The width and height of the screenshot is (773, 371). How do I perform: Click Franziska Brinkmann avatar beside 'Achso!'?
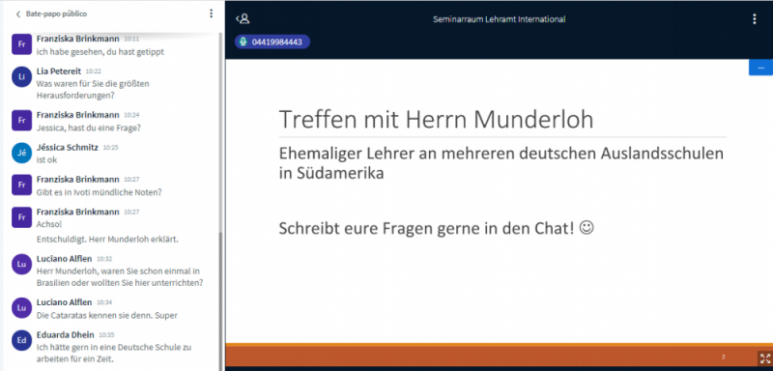pyautogui.click(x=21, y=217)
